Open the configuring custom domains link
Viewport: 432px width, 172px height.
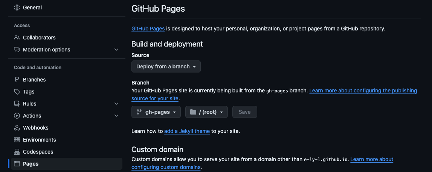tap(166, 167)
